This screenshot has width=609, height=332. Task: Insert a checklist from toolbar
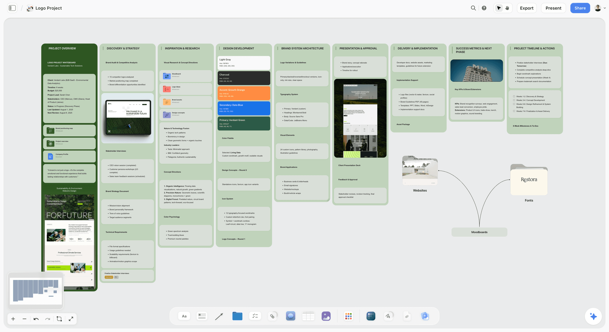tap(255, 316)
